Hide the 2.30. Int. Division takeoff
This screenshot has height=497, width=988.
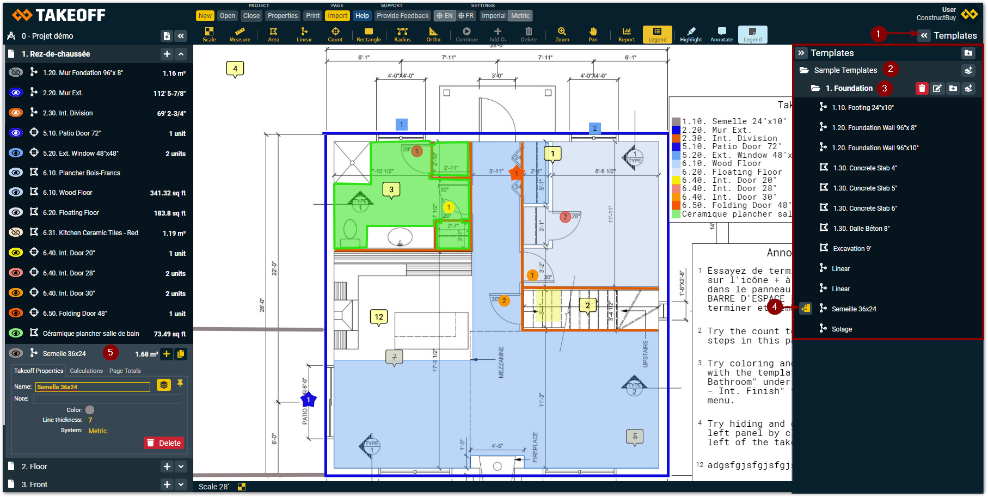(x=15, y=113)
